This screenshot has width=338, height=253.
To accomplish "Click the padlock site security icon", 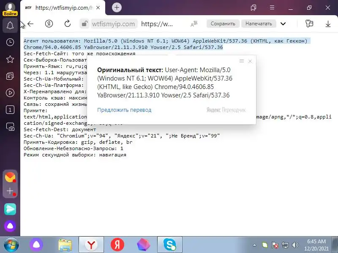I will point(84,24).
